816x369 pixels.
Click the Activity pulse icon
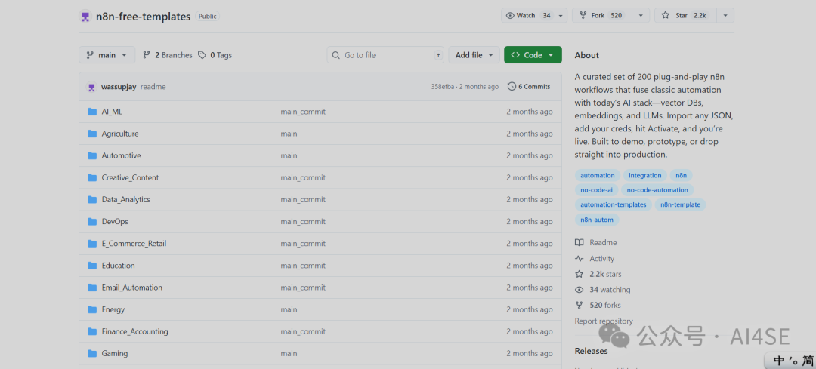point(580,258)
